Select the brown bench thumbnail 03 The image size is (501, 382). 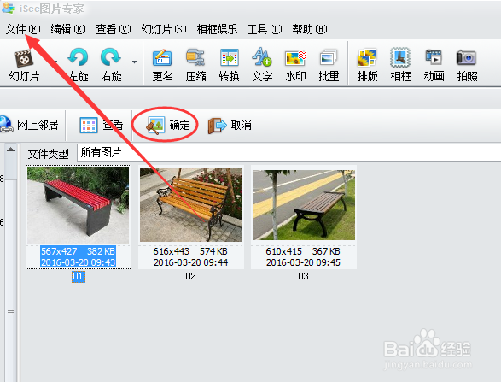point(304,205)
